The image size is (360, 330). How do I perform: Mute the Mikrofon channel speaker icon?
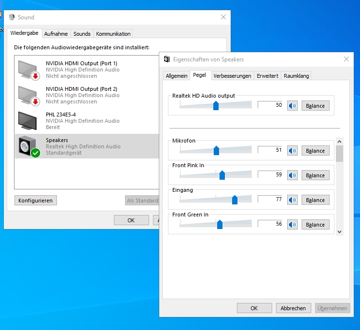click(292, 151)
